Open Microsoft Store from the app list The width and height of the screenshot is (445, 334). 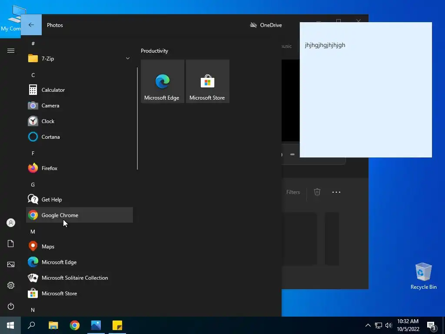click(80, 294)
